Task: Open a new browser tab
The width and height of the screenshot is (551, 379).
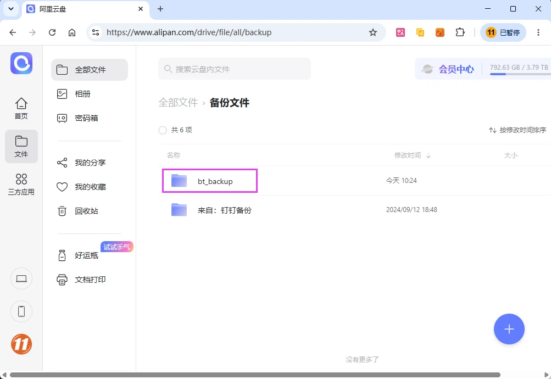Action: [x=160, y=9]
